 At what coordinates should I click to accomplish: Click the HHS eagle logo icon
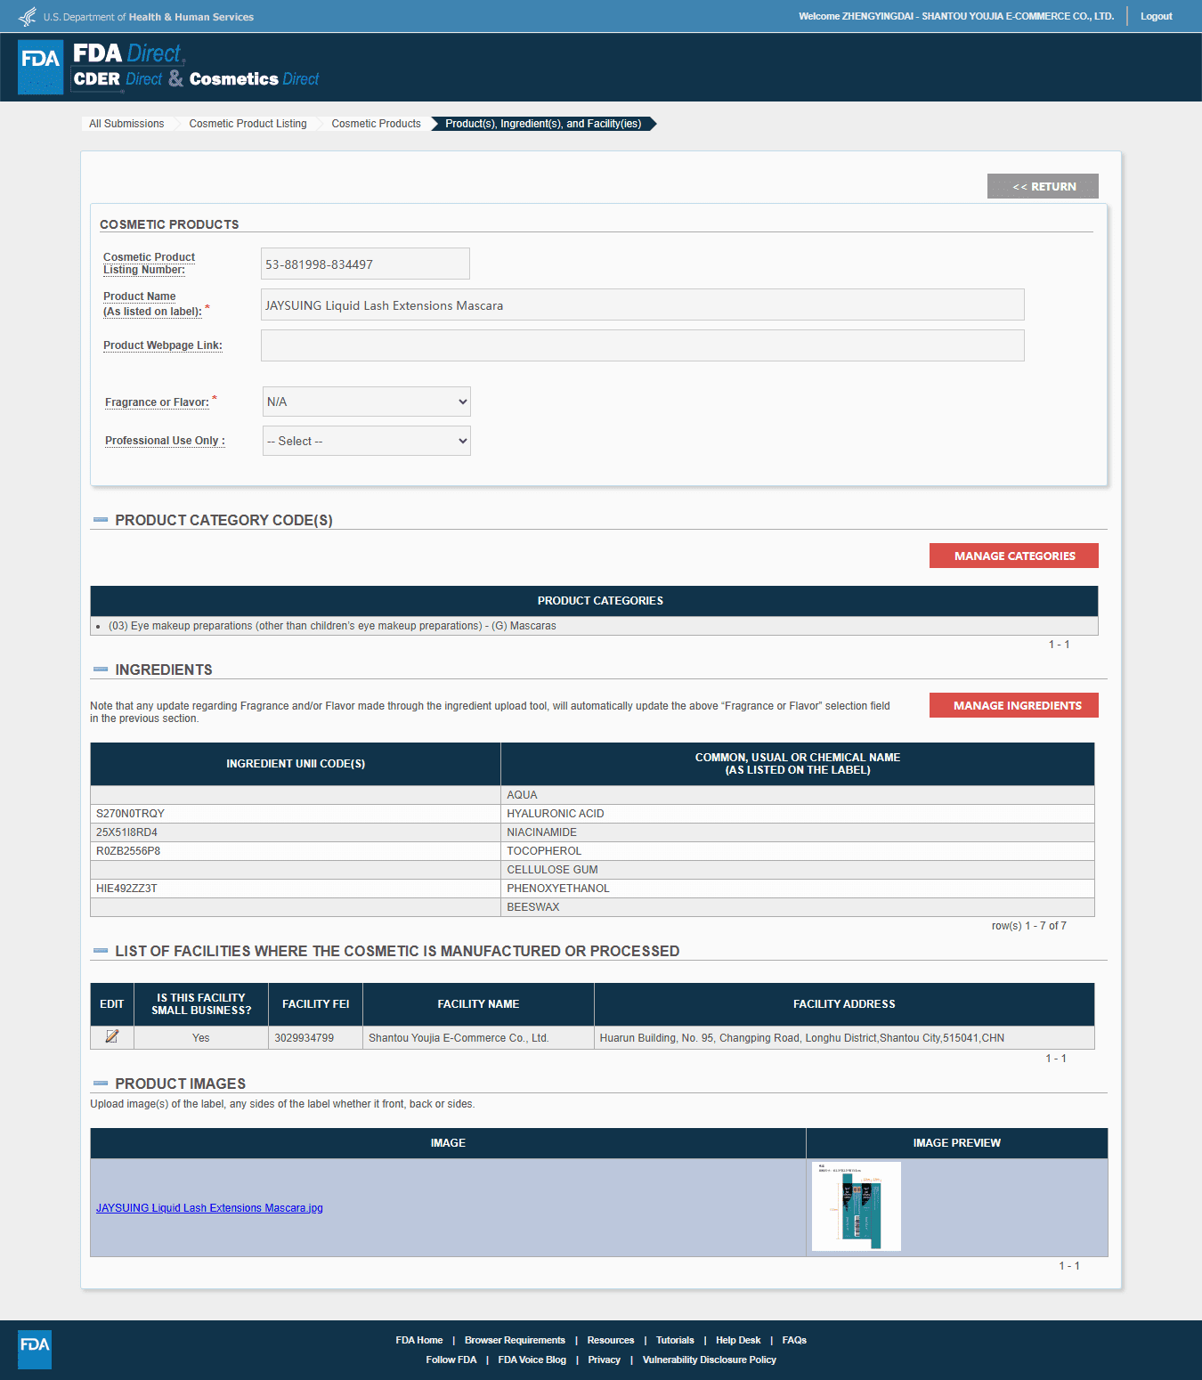point(28,17)
